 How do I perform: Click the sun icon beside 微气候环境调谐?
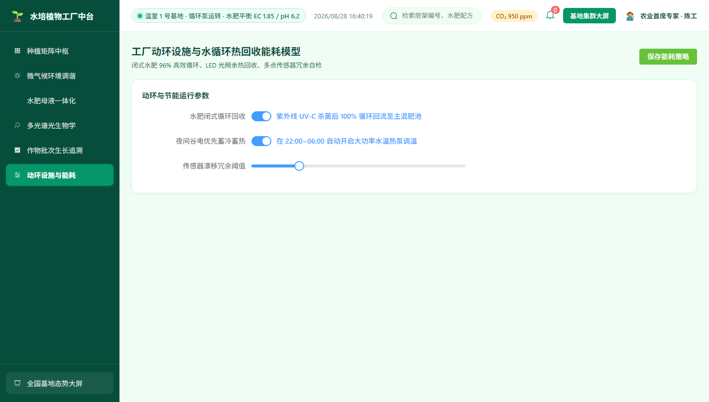(x=17, y=76)
